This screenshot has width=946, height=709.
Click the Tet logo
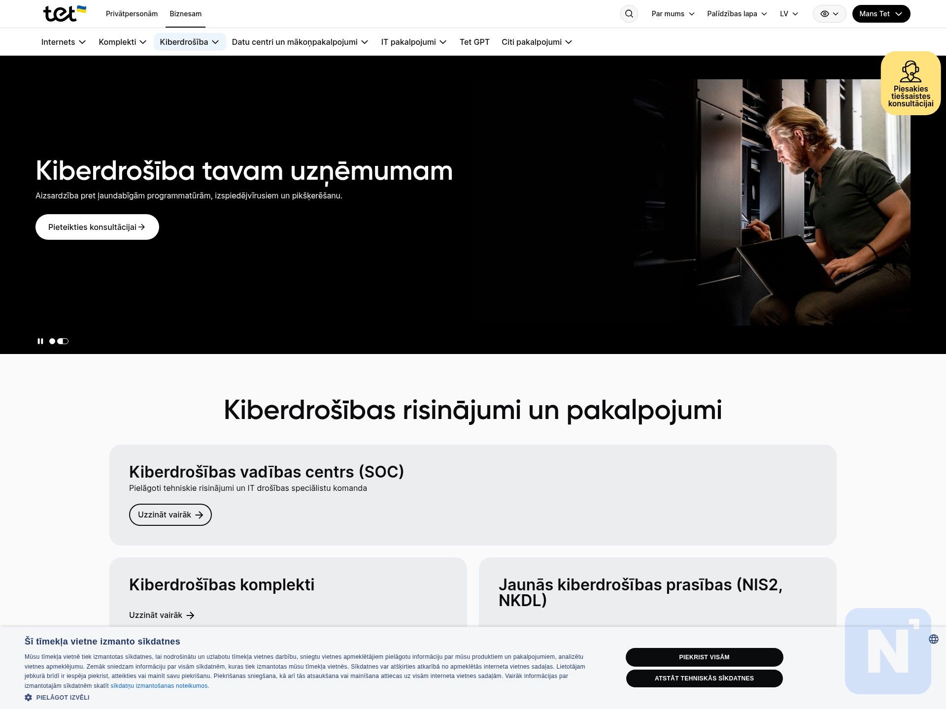[x=65, y=14]
